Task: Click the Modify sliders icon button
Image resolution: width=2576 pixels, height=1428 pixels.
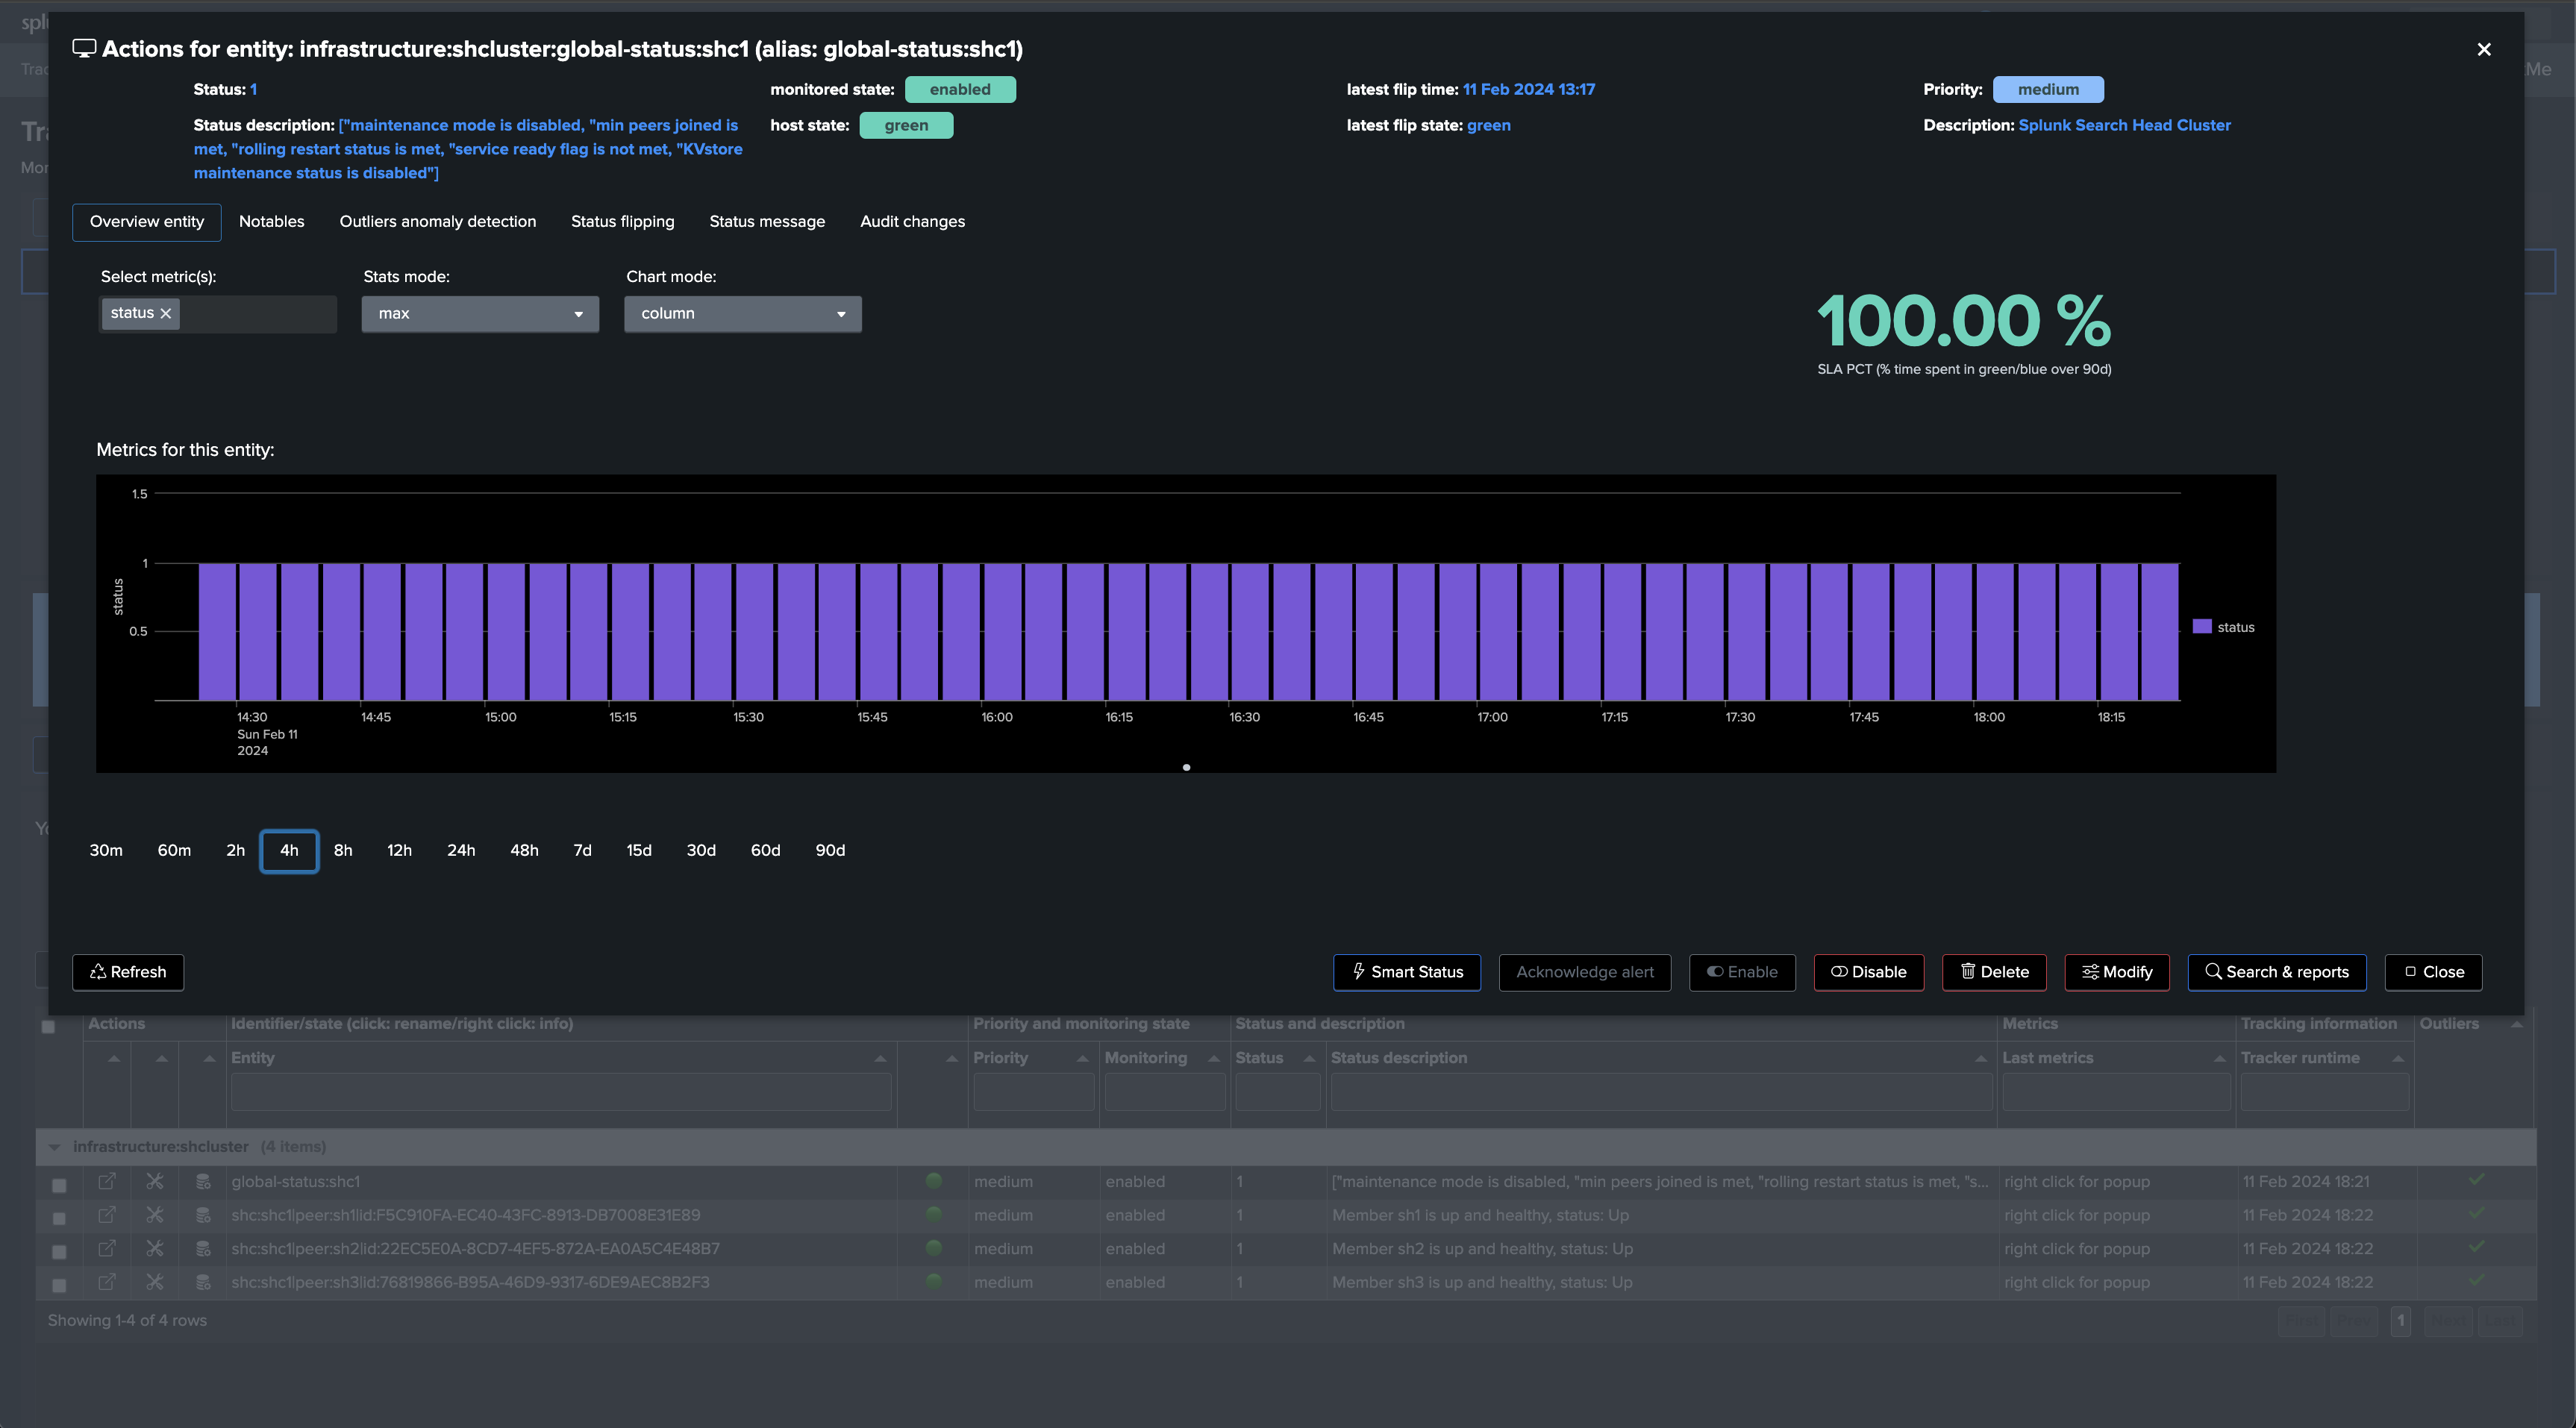Action: pyautogui.click(x=2116, y=972)
